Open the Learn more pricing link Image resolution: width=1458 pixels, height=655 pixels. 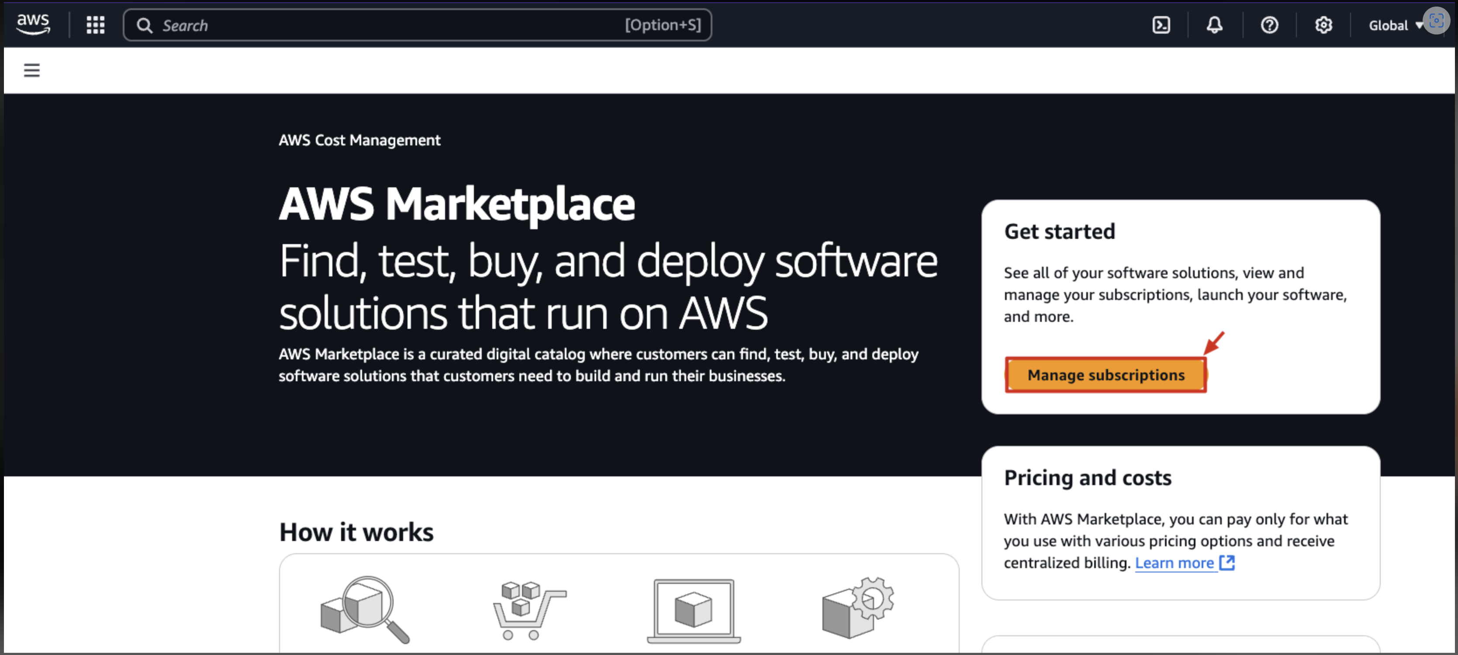tap(1175, 563)
